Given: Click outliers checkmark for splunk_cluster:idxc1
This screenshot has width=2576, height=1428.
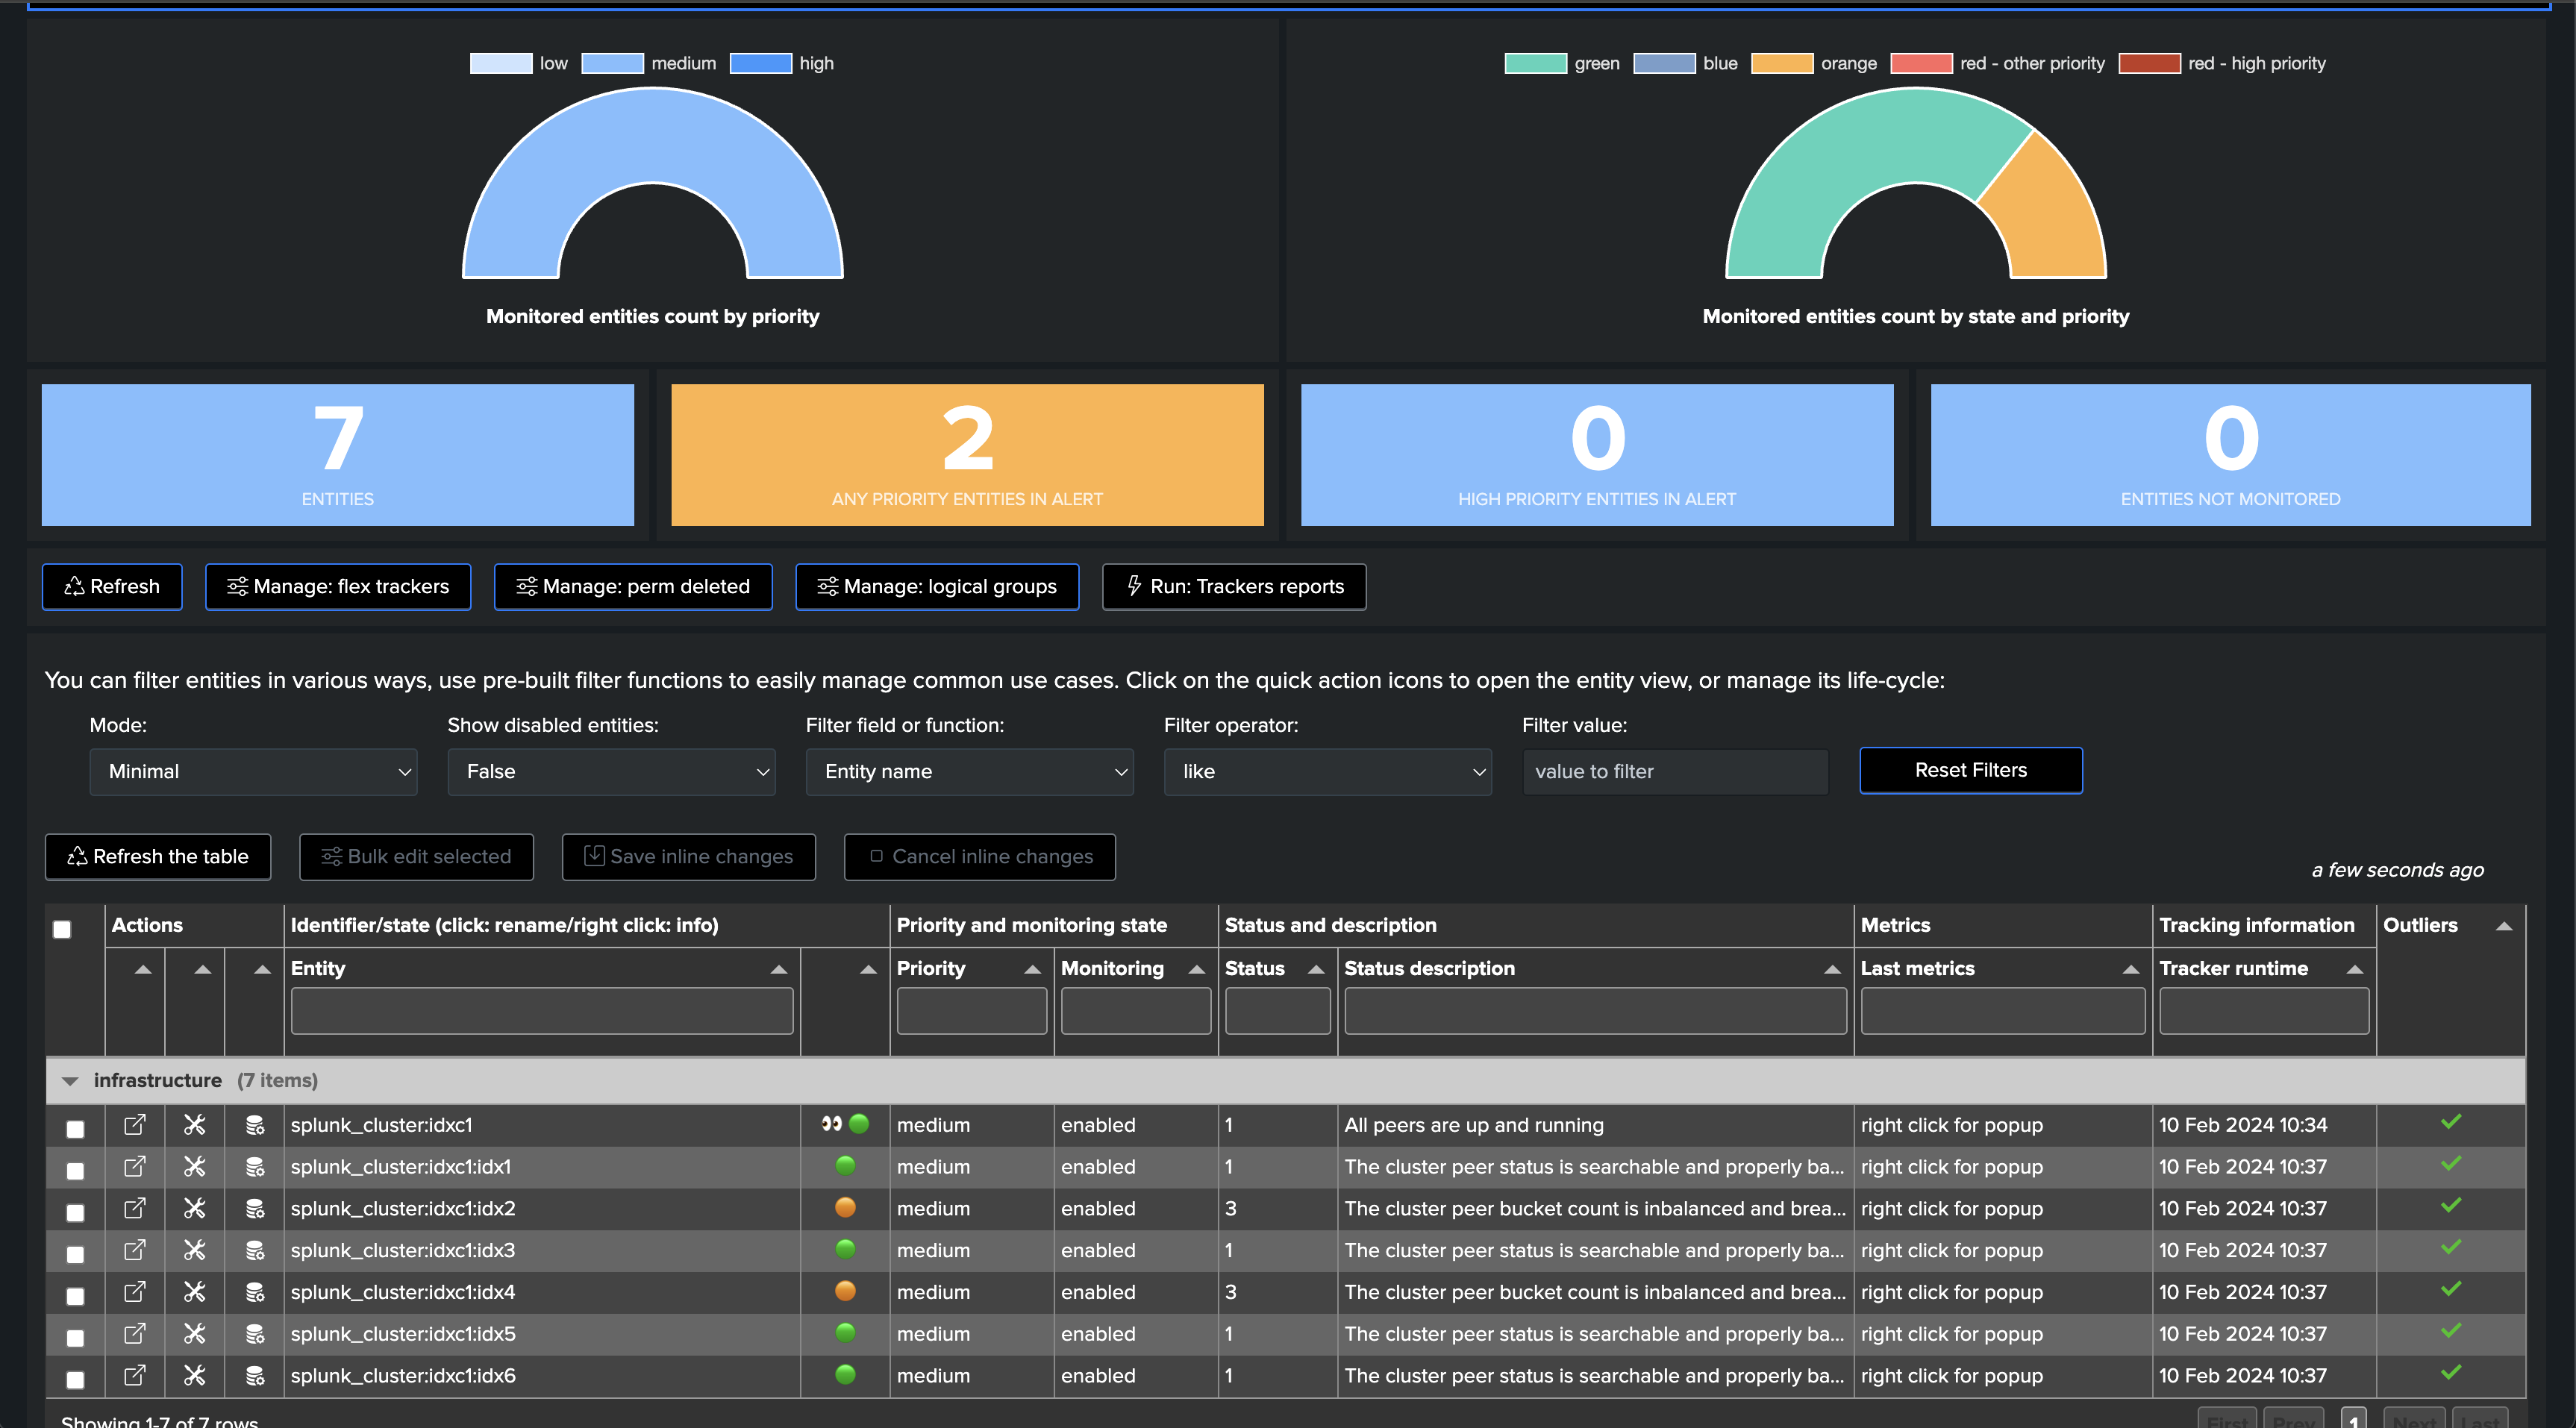Looking at the screenshot, I should pos(2451,1122).
